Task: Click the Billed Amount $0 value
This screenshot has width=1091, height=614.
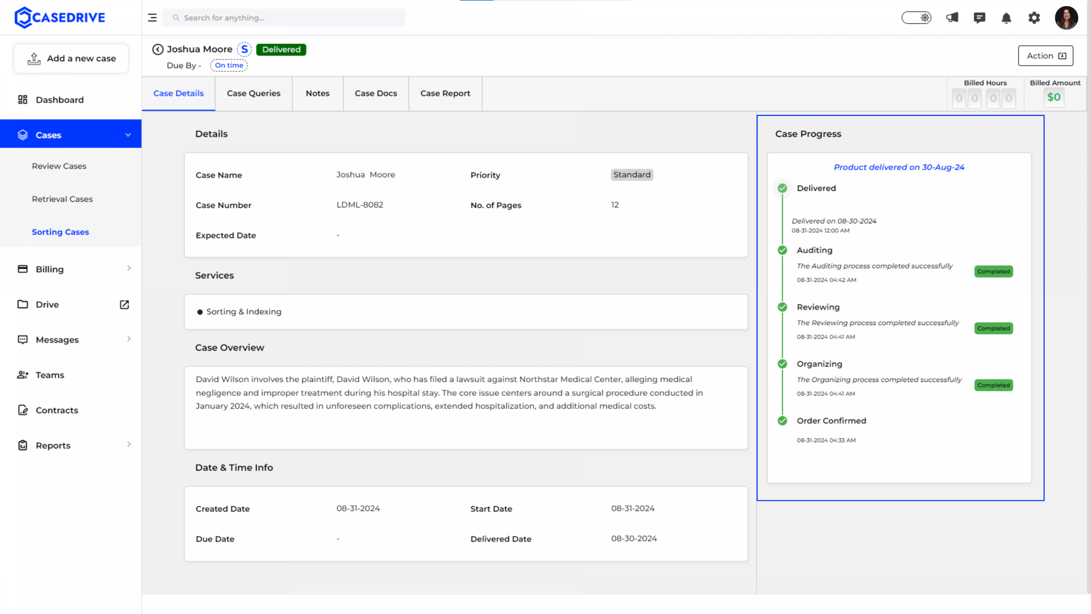Action: click(x=1054, y=97)
